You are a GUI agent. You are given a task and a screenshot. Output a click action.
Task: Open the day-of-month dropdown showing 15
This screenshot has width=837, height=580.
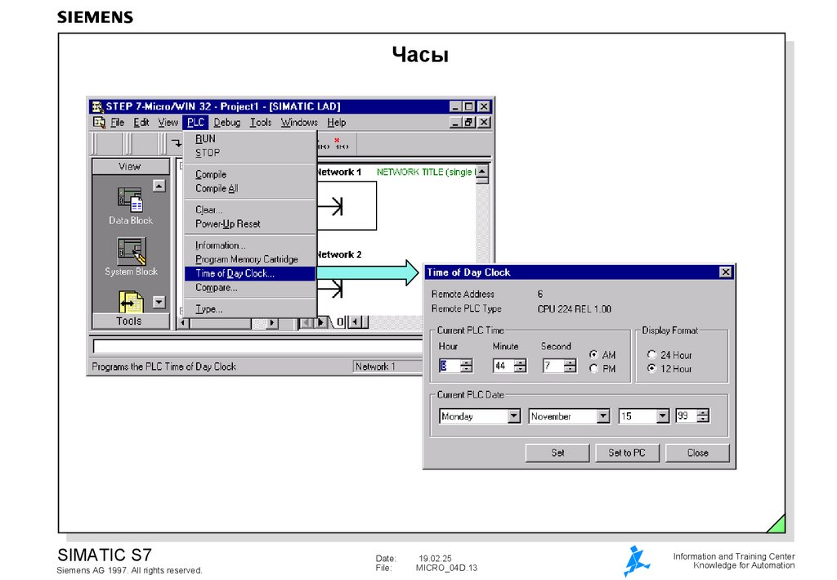tap(662, 416)
